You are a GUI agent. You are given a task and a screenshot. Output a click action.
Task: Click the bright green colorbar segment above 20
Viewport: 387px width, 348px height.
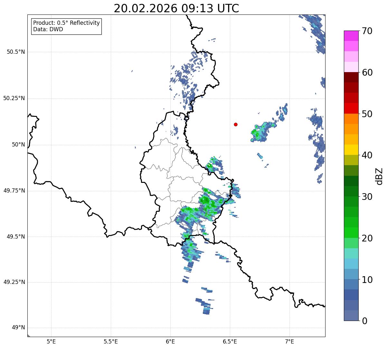point(351,233)
